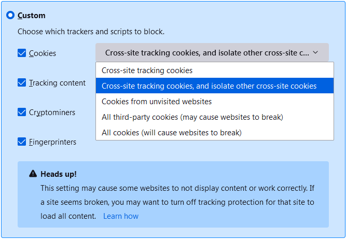Click the Heads up! heading
Image resolution: width=346 pixels, height=239 pixels.
(59, 174)
